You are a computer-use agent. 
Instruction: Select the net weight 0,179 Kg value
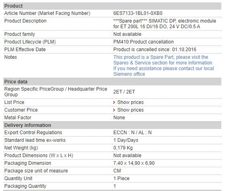coord(123,148)
